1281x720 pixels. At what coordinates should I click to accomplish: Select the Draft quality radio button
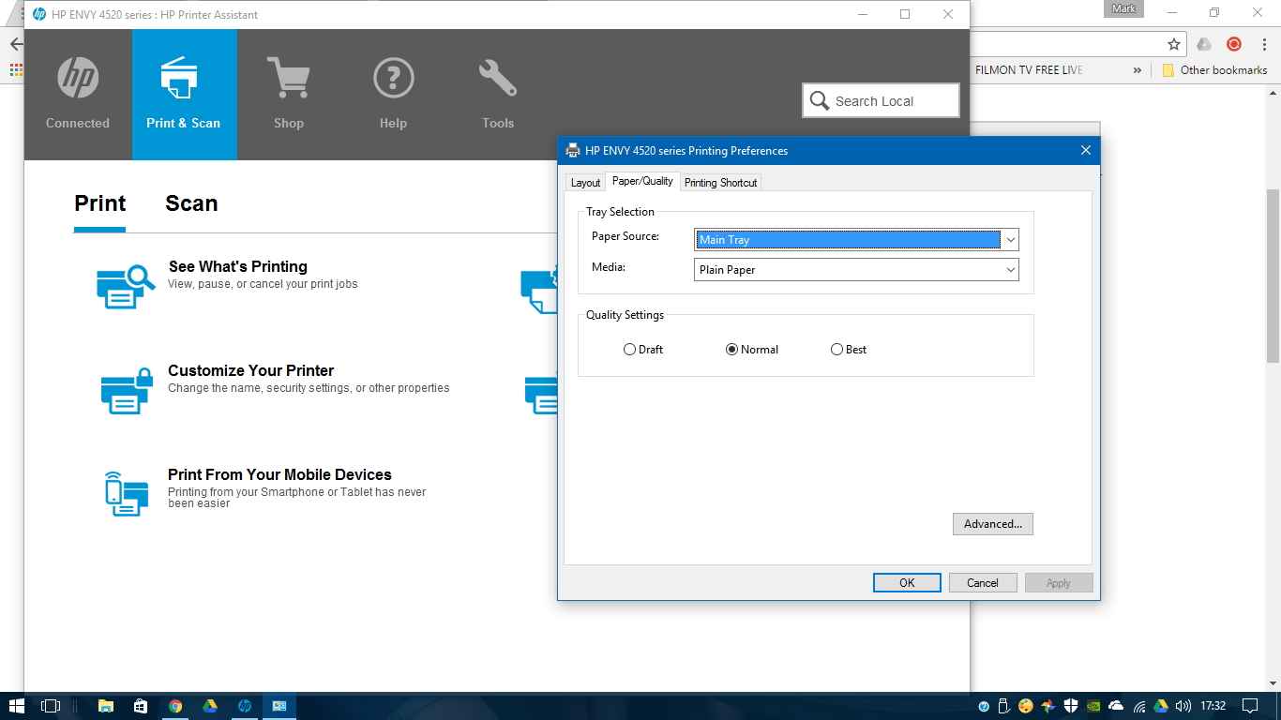point(629,349)
